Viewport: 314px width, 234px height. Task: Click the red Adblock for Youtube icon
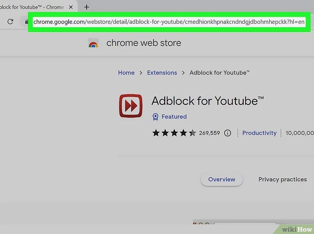[x=131, y=106]
